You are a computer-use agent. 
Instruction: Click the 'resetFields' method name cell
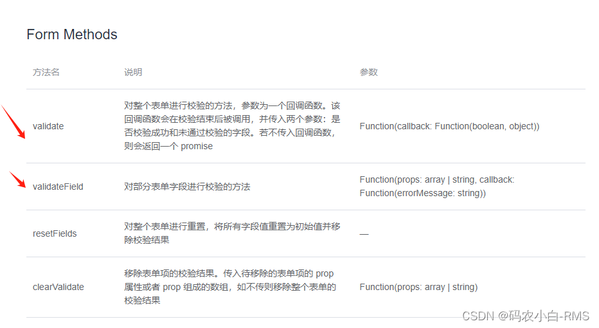point(55,233)
